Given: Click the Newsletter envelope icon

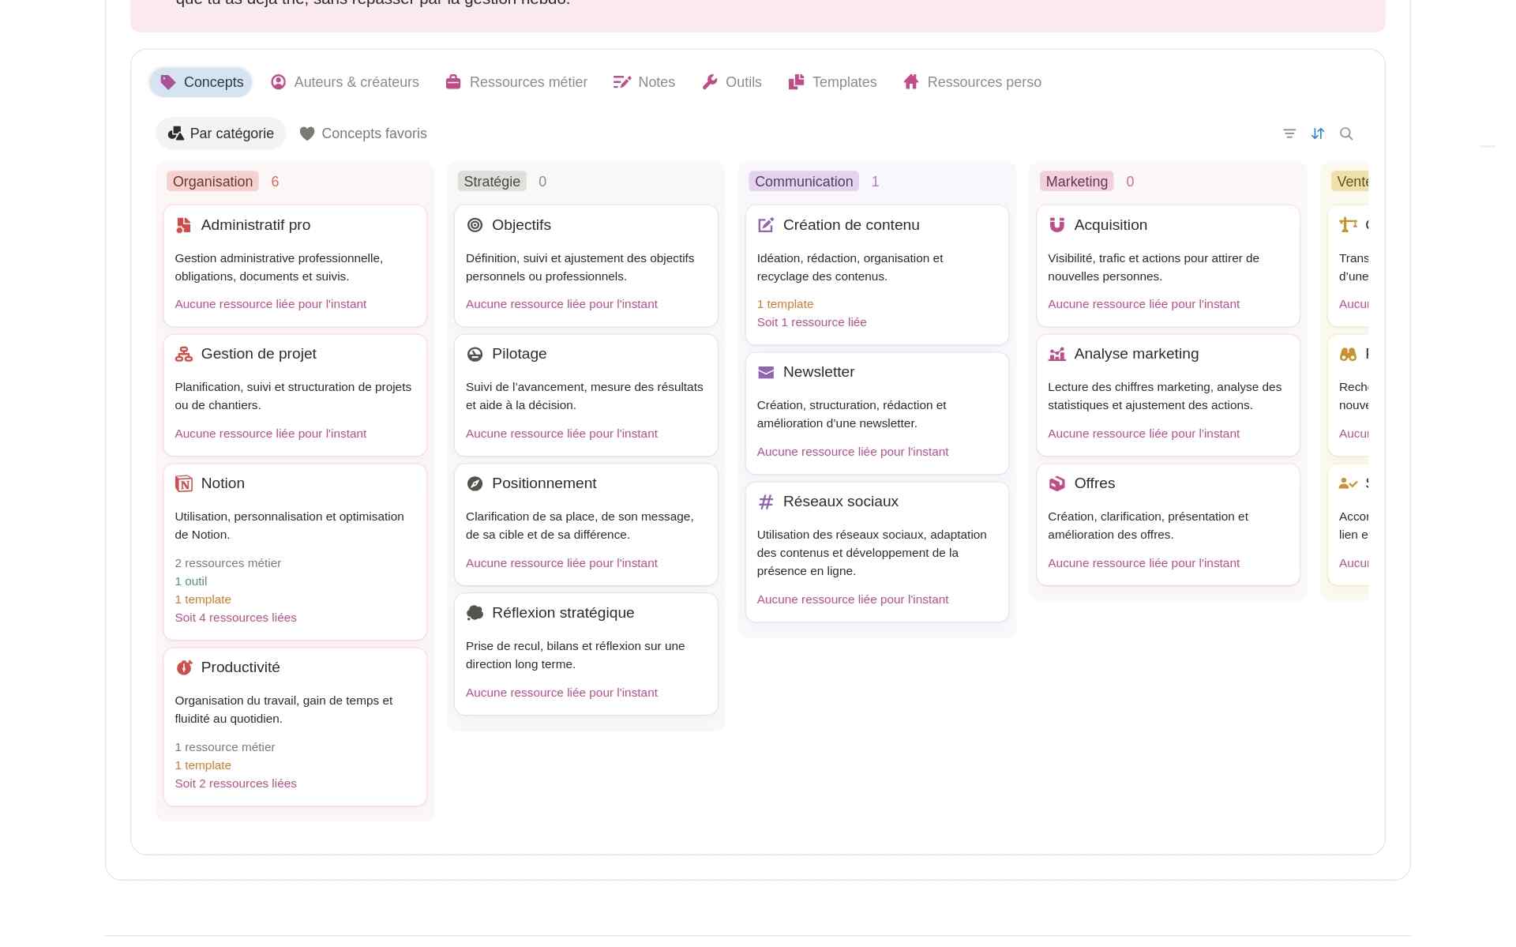Looking at the screenshot, I should point(766,372).
